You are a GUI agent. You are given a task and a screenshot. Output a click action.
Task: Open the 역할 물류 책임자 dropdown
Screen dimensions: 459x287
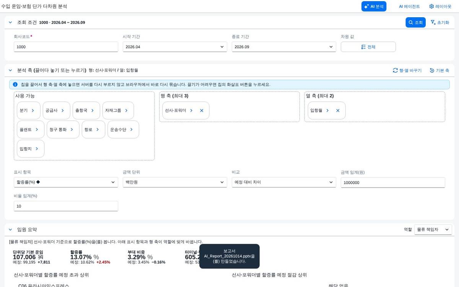coord(433,230)
